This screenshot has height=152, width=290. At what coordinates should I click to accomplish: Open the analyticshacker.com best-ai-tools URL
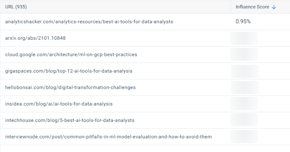[89, 22]
